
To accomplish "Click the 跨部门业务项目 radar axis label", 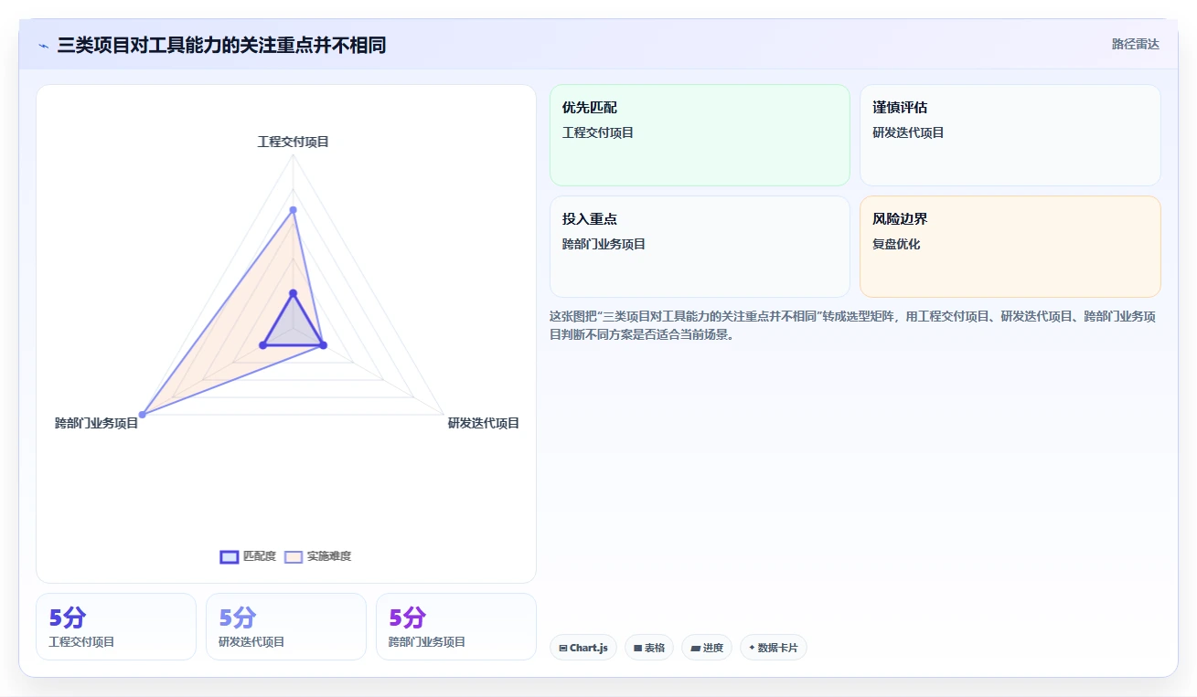I will pyautogui.click(x=97, y=423).
